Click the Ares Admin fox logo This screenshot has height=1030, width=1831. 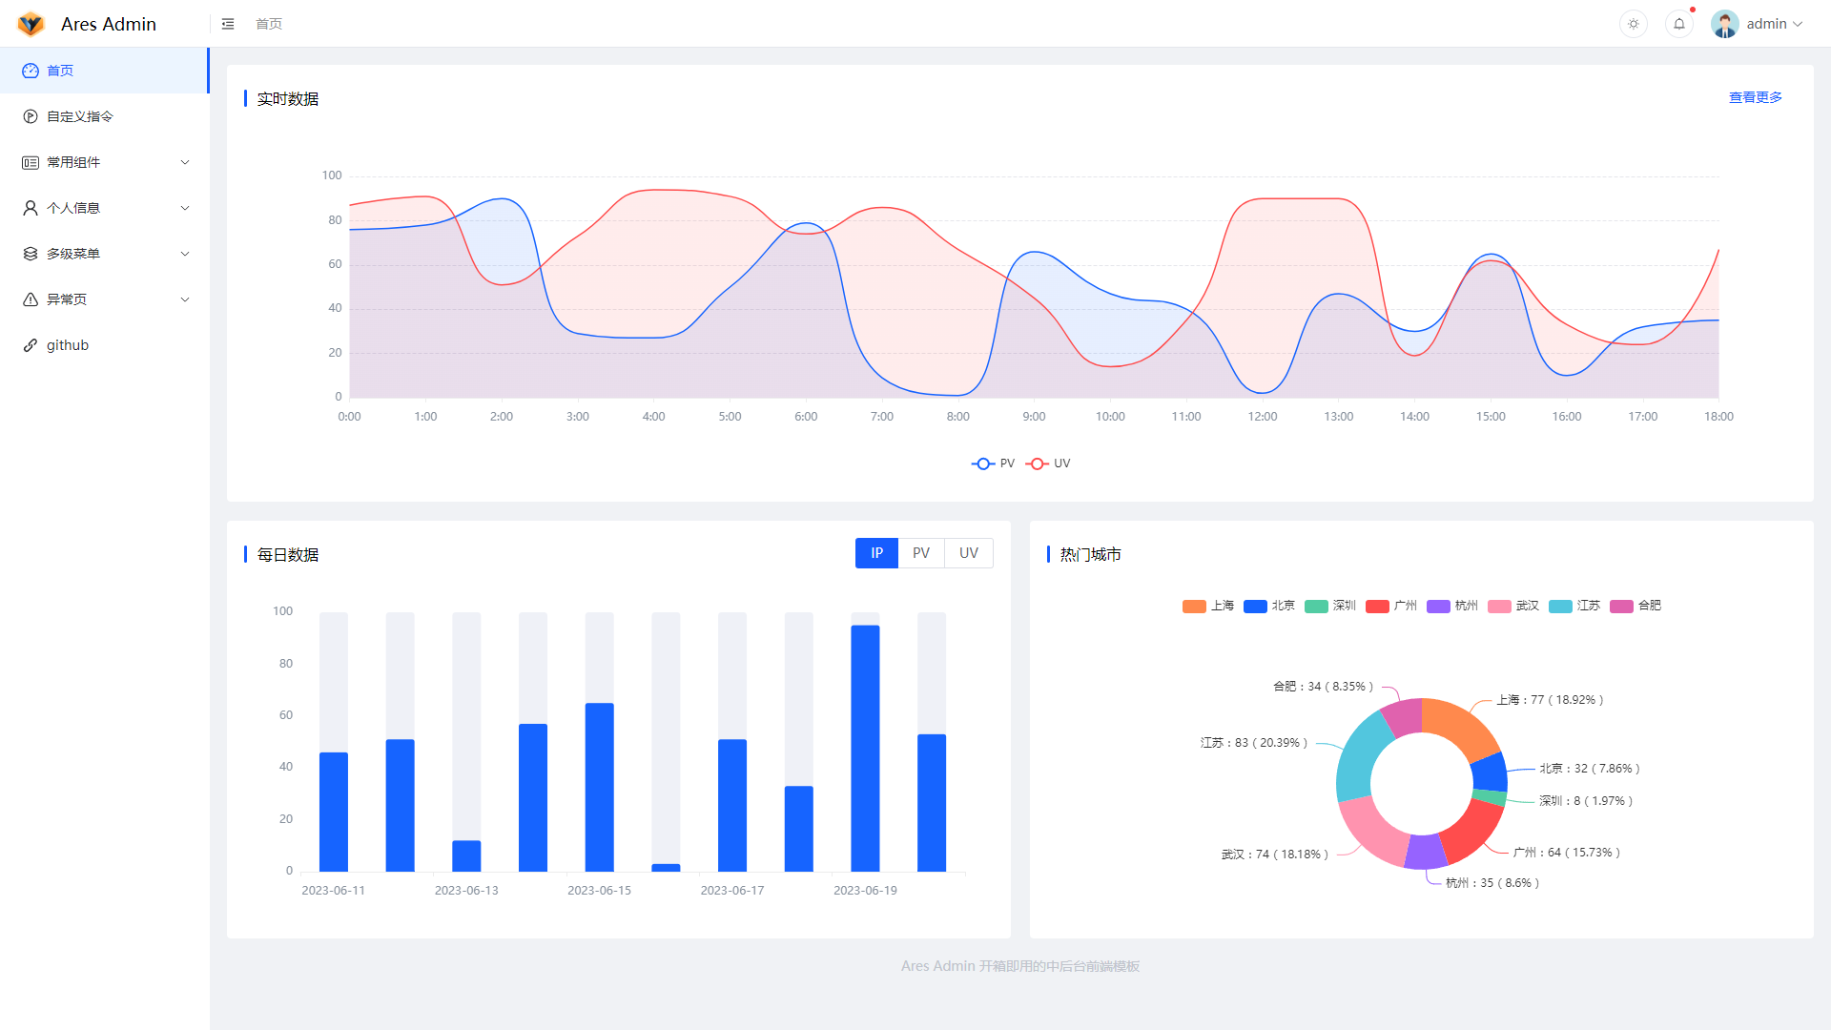pyautogui.click(x=31, y=24)
